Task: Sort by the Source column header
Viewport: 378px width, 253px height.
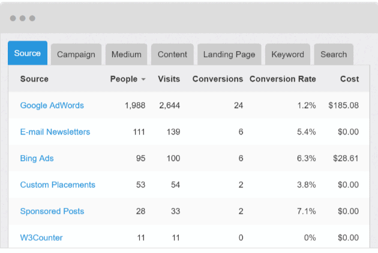Action: click(34, 79)
